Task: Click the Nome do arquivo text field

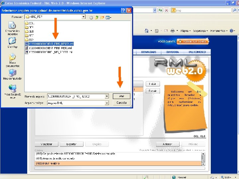Action: (x=76, y=96)
